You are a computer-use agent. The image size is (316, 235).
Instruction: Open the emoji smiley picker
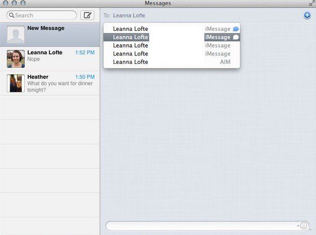pyautogui.click(x=304, y=225)
